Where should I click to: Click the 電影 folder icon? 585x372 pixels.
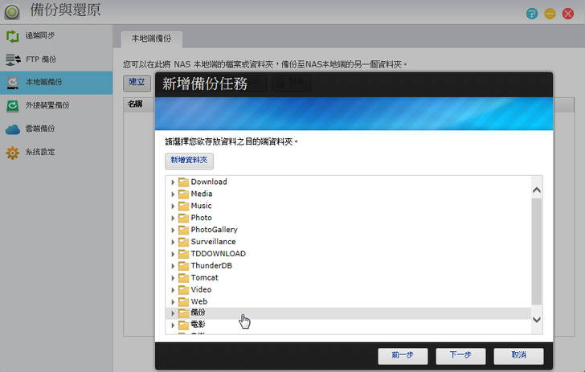[x=183, y=325]
